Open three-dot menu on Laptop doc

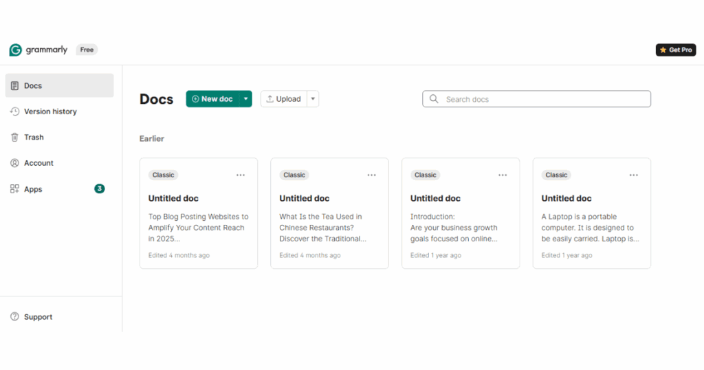[x=633, y=175]
